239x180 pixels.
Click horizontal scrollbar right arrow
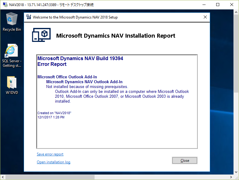pos(231,177)
